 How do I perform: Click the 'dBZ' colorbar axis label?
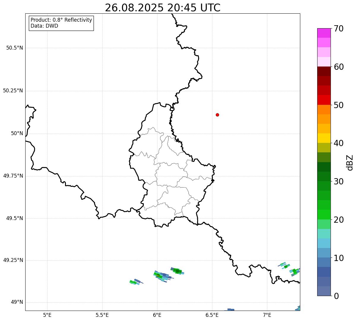tap(350, 162)
